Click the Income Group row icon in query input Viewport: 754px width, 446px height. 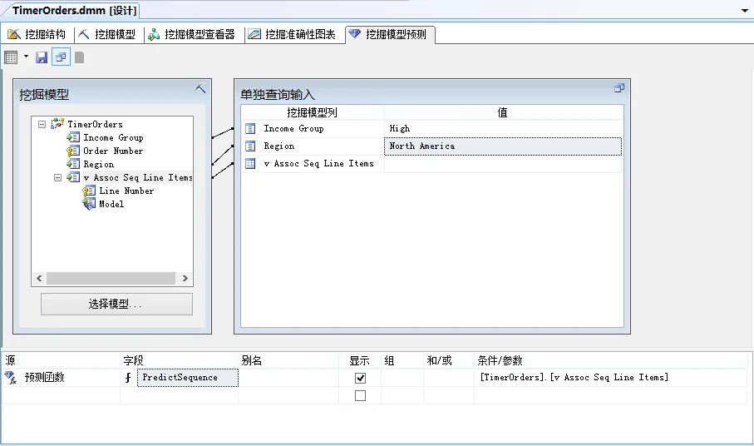[x=250, y=128]
